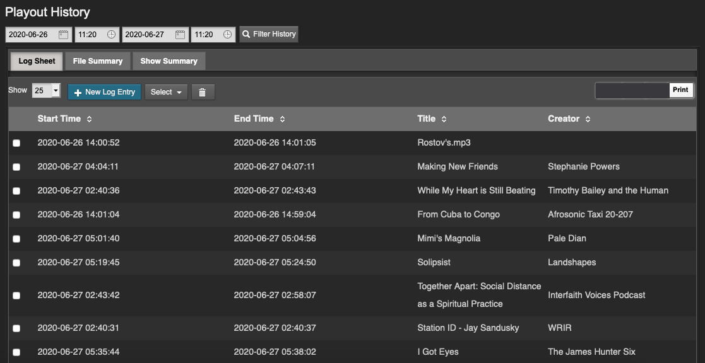Viewport: 705px width, 363px height.
Task: Open calendar picker for end date 2020-06-27
Action: 180,35
